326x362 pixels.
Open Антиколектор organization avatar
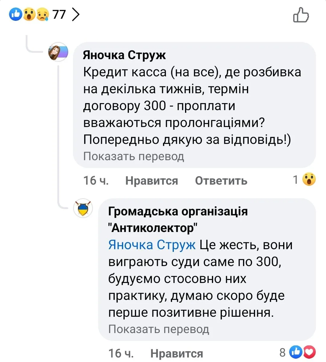pos(83,208)
